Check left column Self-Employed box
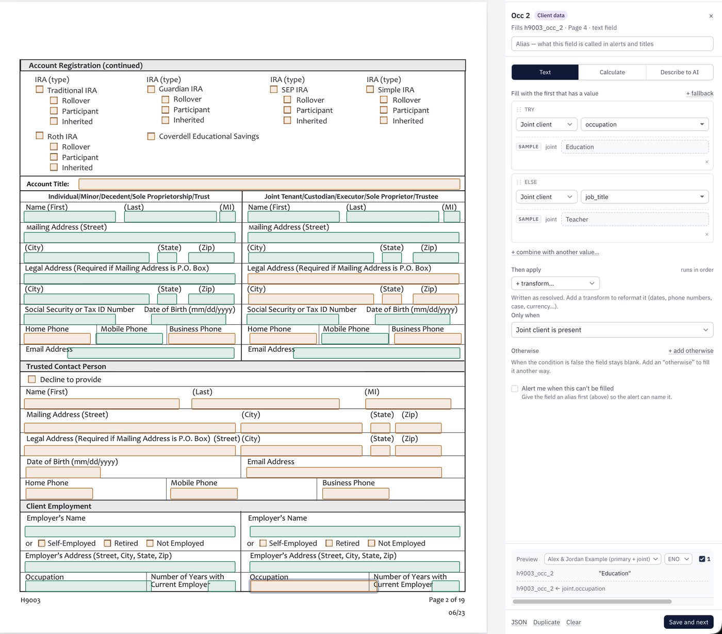722x634 pixels. tap(42, 543)
